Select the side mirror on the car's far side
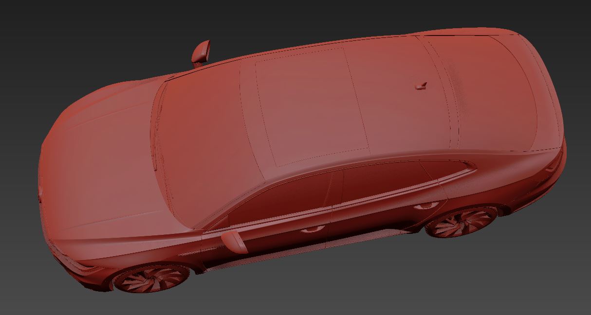591x315 pixels. click(x=201, y=52)
